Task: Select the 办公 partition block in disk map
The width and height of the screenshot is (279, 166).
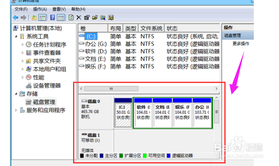Action: click(x=202, y=113)
